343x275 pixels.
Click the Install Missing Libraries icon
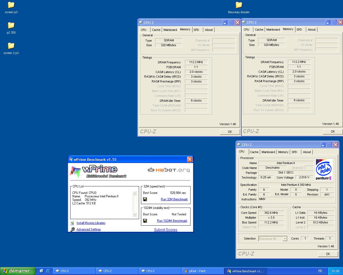click(x=72, y=223)
